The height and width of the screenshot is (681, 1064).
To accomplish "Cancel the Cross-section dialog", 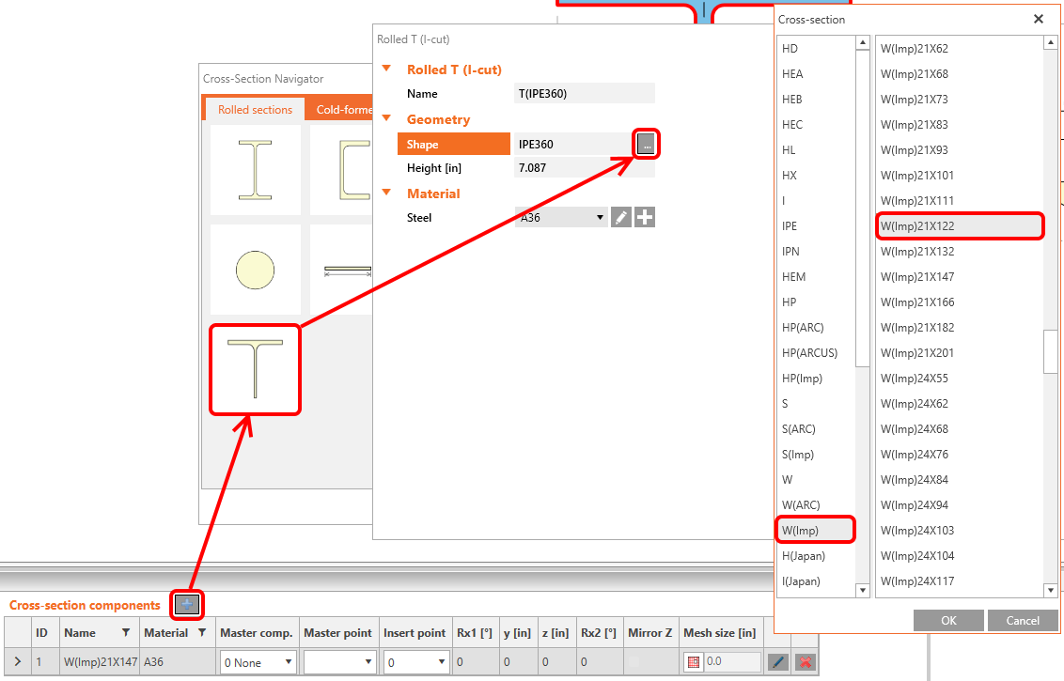I will [x=1022, y=620].
